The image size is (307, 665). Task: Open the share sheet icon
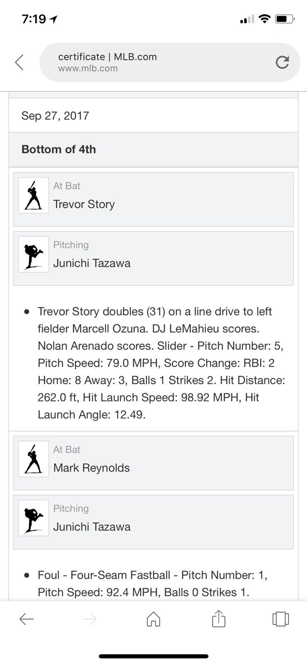click(219, 618)
